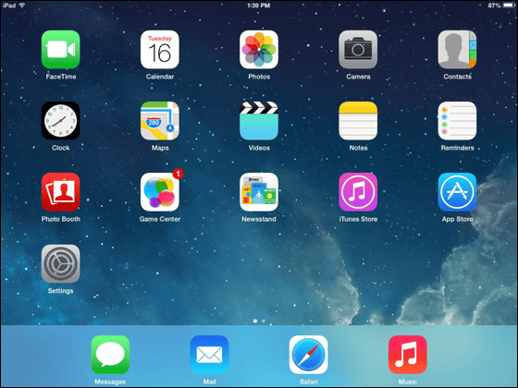Launch the Maps app
Viewport: 518px width, 388px height.
[x=160, y=121]
